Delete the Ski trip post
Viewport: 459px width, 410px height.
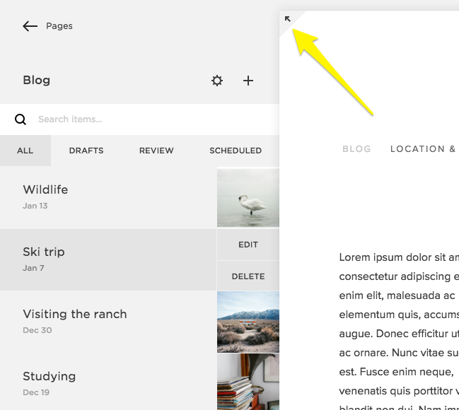coord(248,276)
